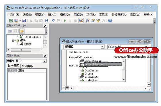Screen dimensions: 161x106
Task: Collapse the 模块 folder node
Action: click(x=13, y=41)
